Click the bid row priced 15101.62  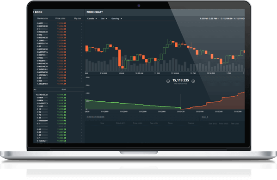pos(59,141)
